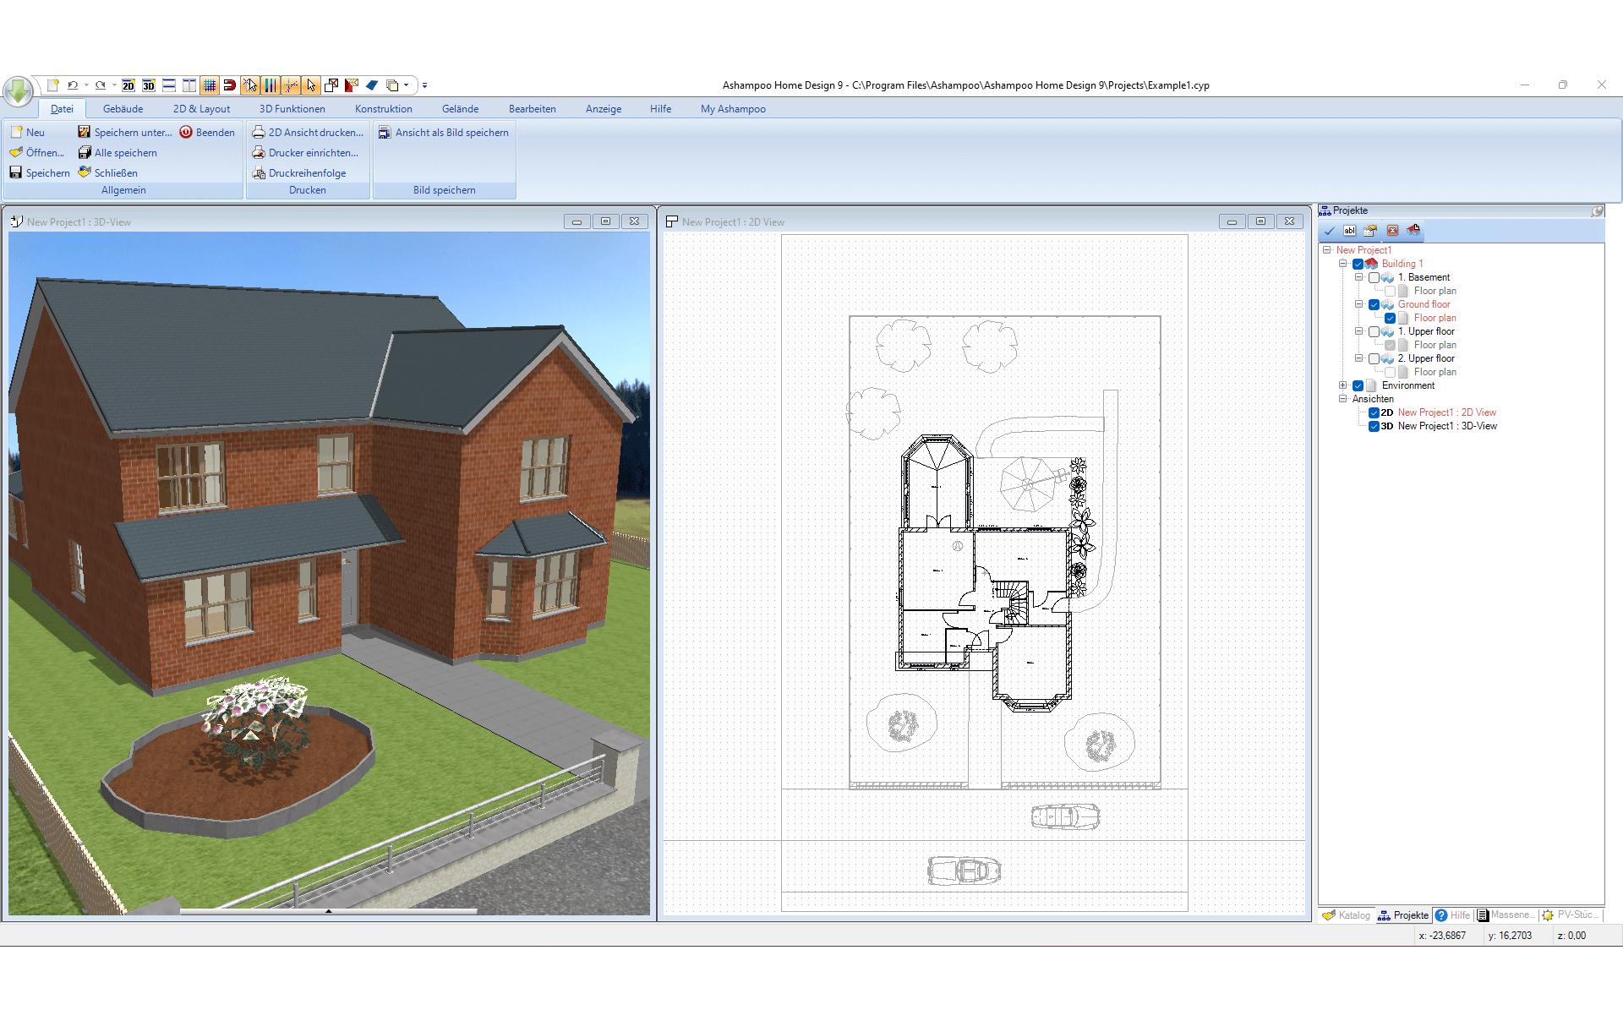Expand the Environment tree node
The width and height of the screenshot is (1623, 1021).
pos(1343,385)
